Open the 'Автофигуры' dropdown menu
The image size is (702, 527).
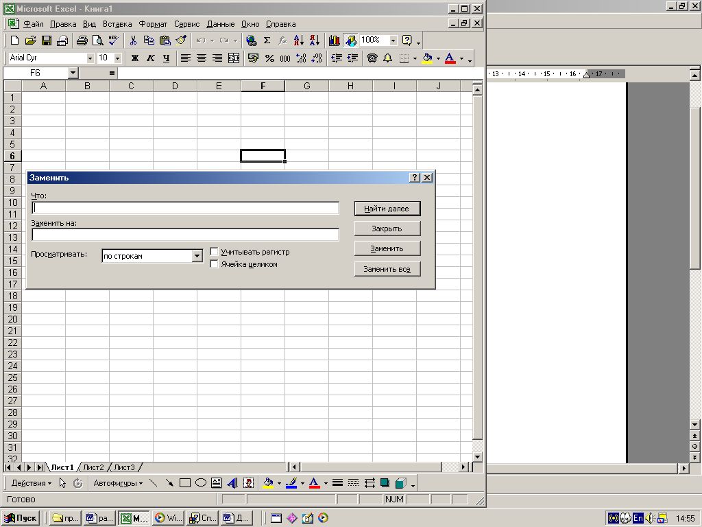tap(118, 483)
